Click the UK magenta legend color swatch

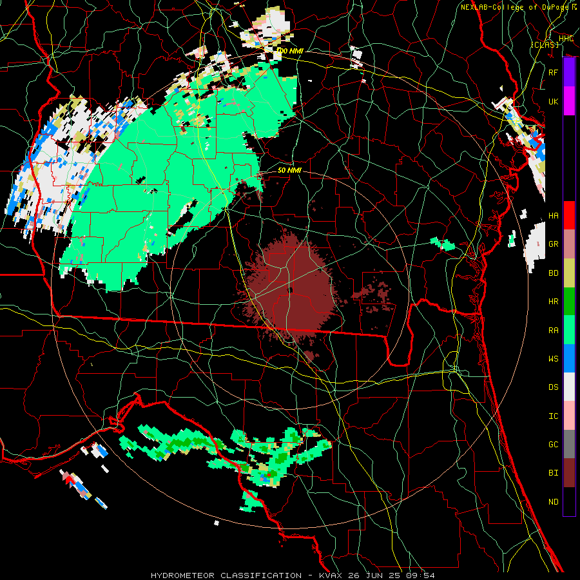pyautogui.click(x=569, y=101)
